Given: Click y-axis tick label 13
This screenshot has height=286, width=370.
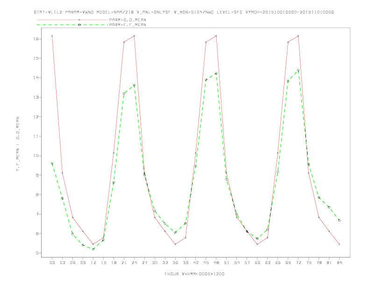Looking at the screenshot, I should pos(36,98).
